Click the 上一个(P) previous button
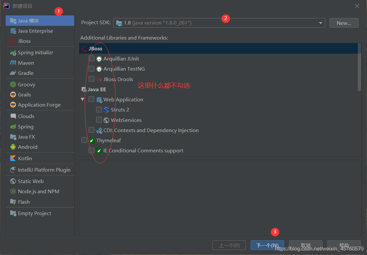The width and height of the screenshot is (367, 255). tap(229, 246)
